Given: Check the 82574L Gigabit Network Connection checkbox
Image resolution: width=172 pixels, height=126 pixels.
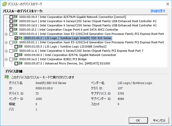Looking at the screenshot, I should click(16, 55).
